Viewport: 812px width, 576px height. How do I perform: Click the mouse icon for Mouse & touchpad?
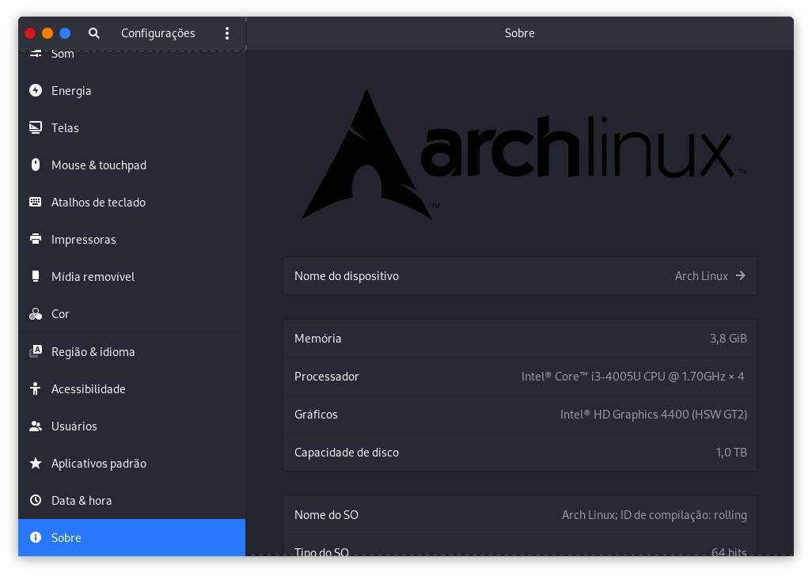coord(35,165)
